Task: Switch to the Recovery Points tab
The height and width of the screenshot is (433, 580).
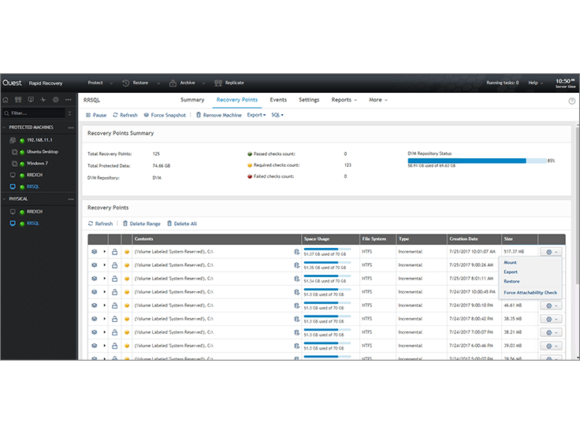Action: (x=237, y=100)
